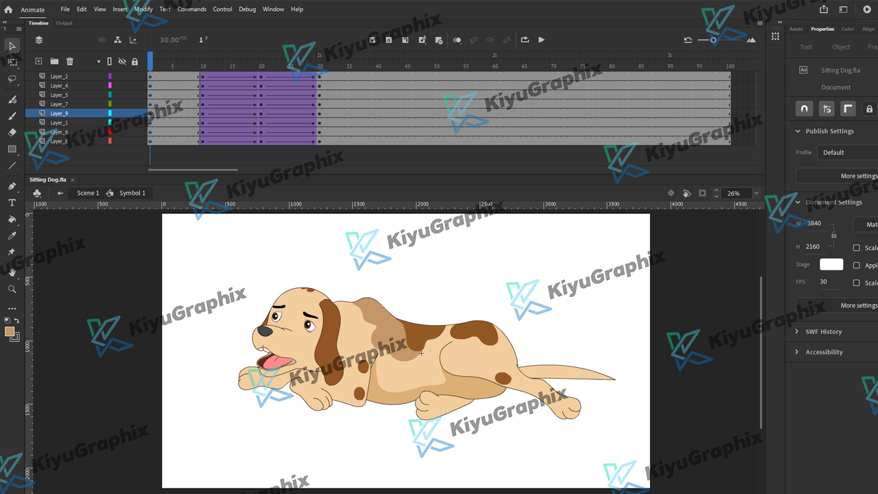Open the File menu

point(65,10)
